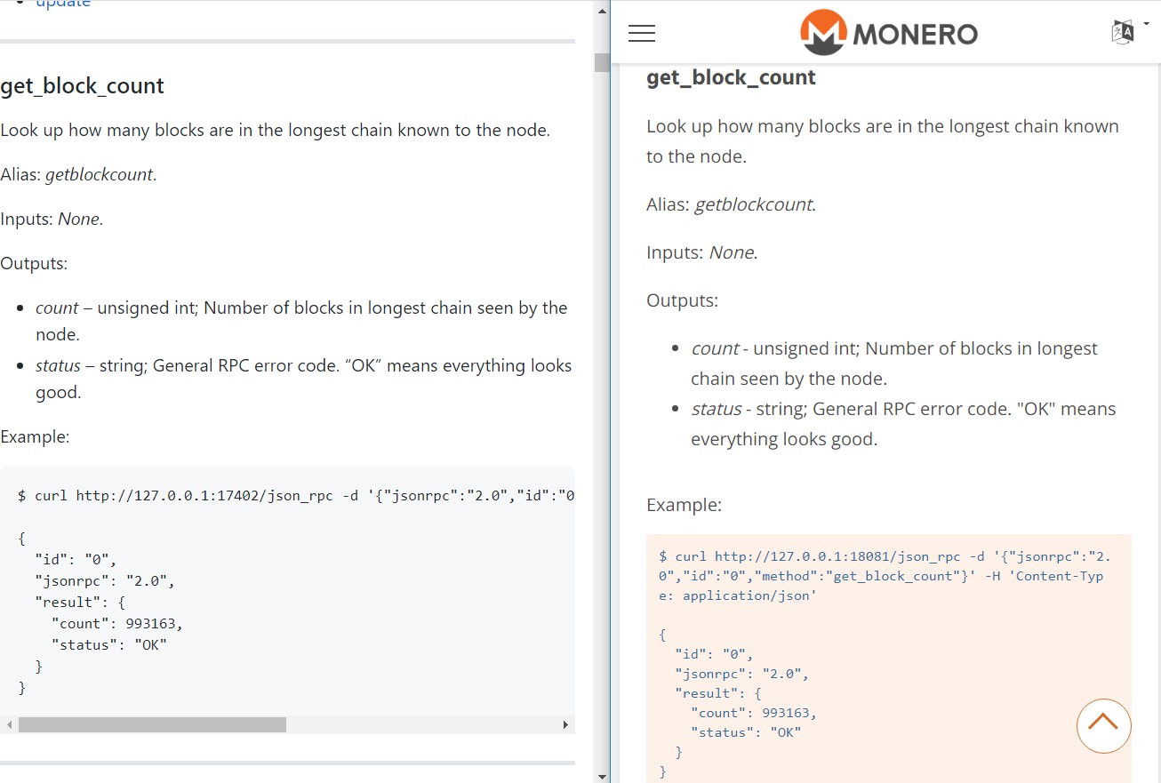
Task: Click the Inputs: None line on Monero page
Action: coord(702,252)
